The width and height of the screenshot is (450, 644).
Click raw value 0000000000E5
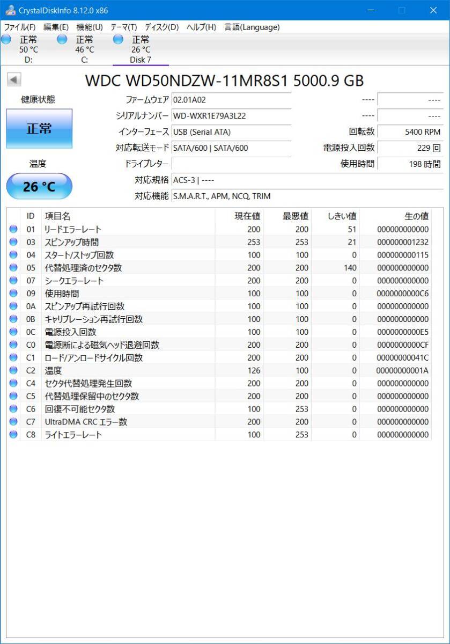click(403, 332)
